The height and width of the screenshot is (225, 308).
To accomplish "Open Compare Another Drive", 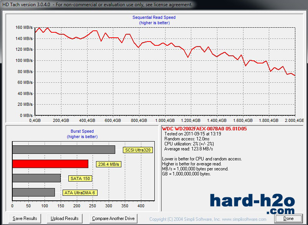I will click(113, 218).
